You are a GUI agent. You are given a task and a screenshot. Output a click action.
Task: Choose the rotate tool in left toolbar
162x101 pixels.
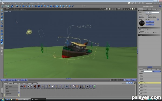[2, 17]
